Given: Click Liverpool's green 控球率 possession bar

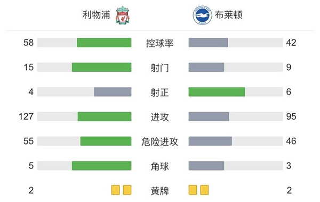Looking at the screenshot, I should [104, 43].
